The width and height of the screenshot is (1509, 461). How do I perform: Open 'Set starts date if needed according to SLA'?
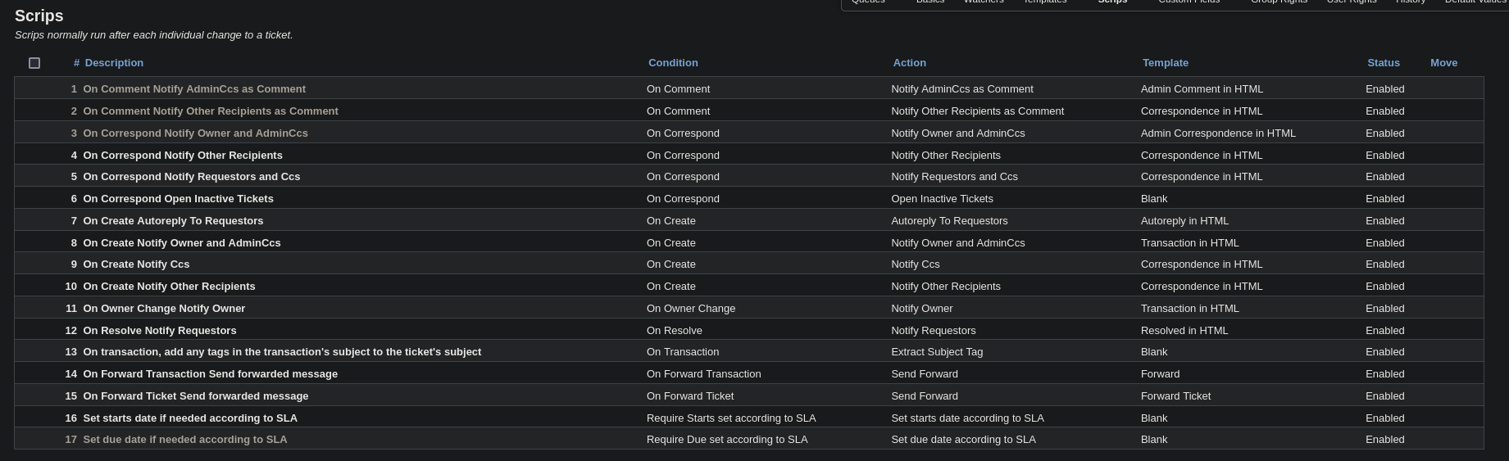click(190, 418)
